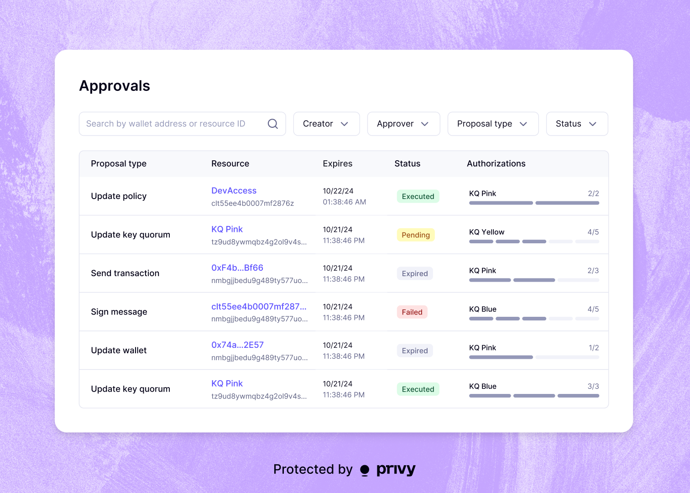Screen dimensions: 690x493
Task: Select the Send transaction row label
Action: 125,273
